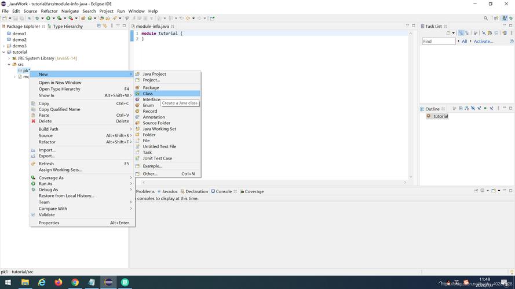Click Delete in the context menu
The height and width of the screenshot is (289, 515).
[82, 121]
